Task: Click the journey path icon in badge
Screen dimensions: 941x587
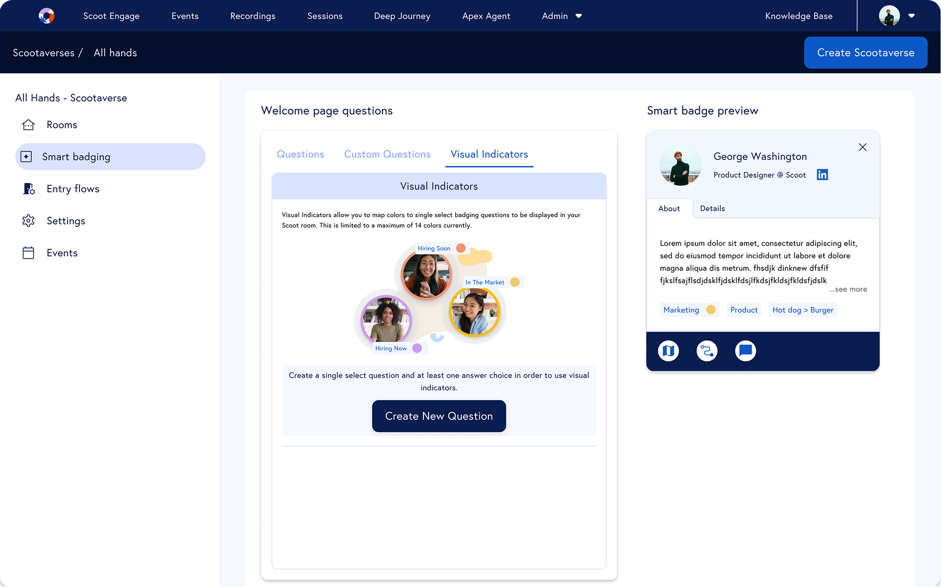Action: 707,351
